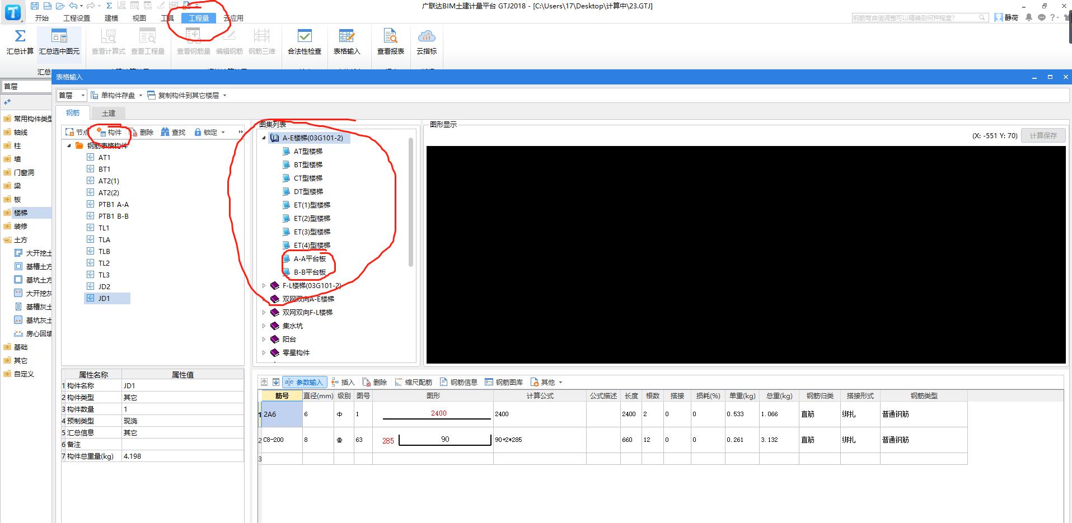Collapse 钢筋表格构件 root folder
This screenshot has height=523, width=1072.
click(x=69, y=145)
